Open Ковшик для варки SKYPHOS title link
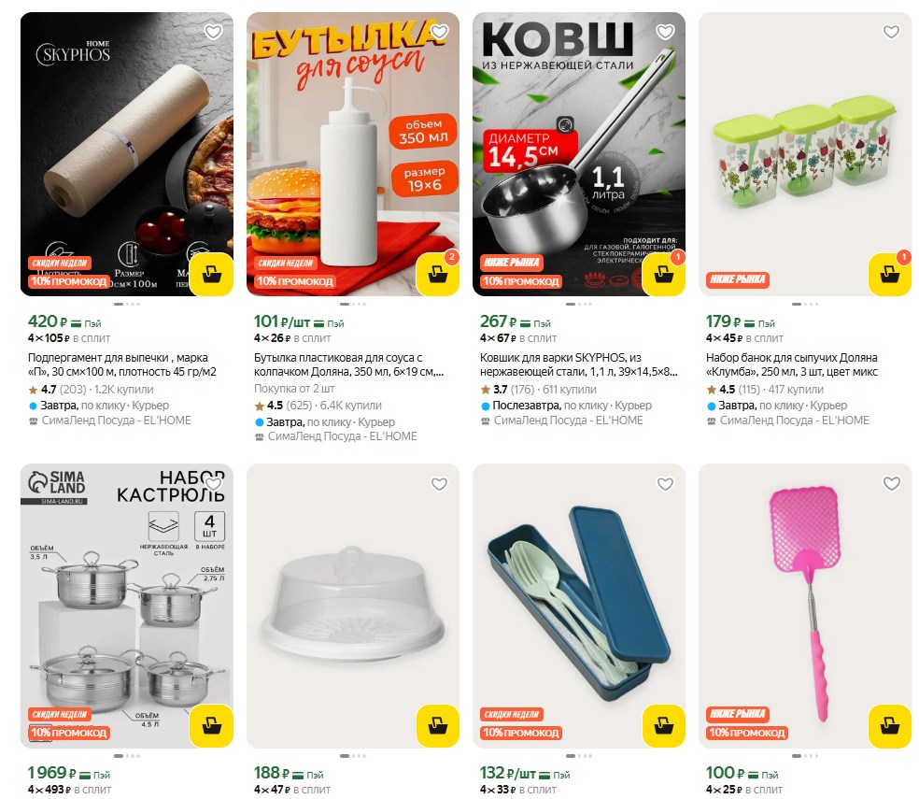919x799 pixels. tap(578, 364)
